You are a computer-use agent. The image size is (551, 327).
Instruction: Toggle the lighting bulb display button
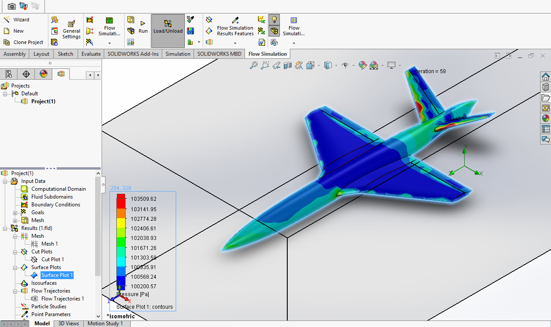tap(274, 20)
